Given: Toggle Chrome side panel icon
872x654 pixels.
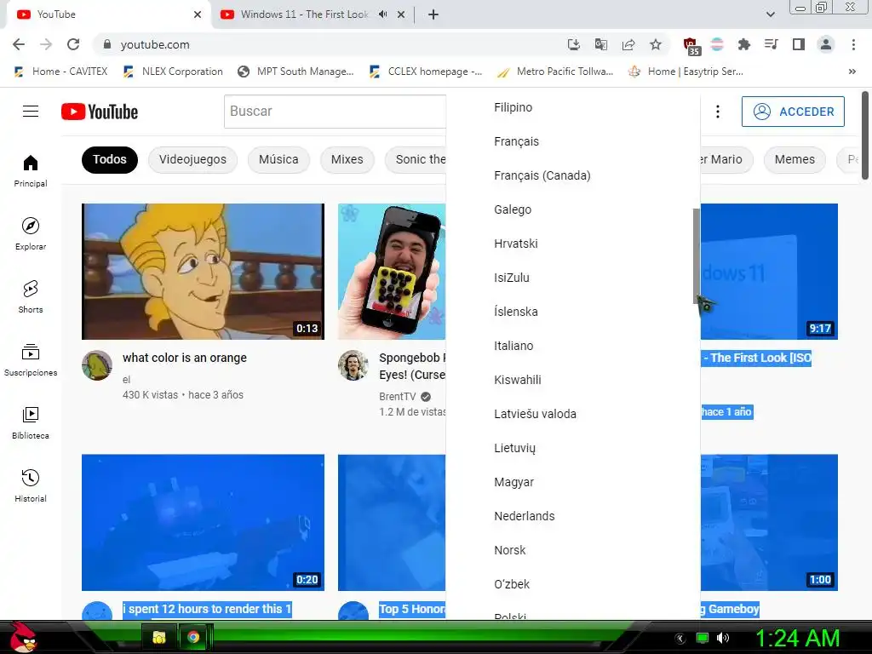Looking at the screenshot, I should pyautogui.click(x=799, y=44).
